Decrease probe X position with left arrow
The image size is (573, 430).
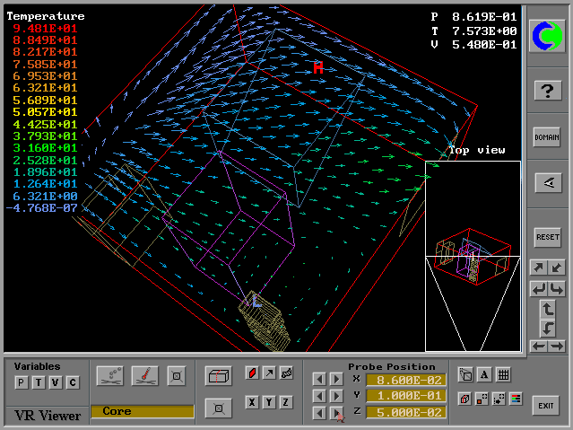click(x=318, y=380)
